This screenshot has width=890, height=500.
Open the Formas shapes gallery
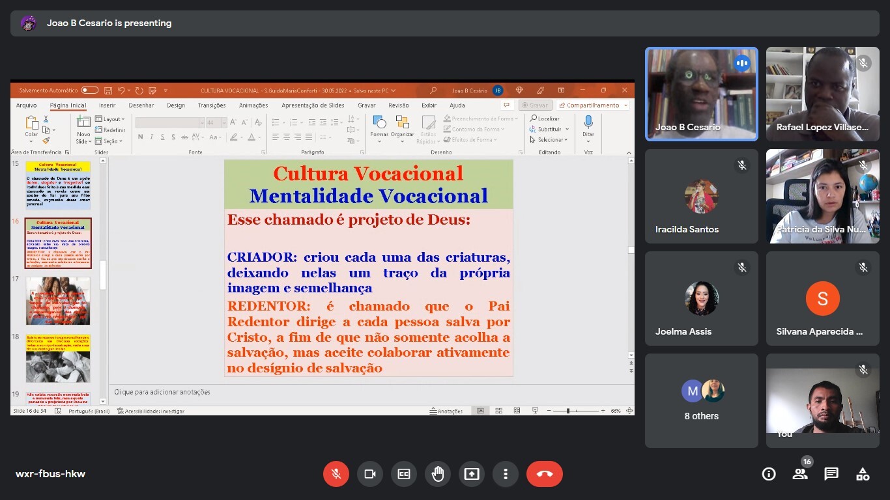click(x=379, y=130)
